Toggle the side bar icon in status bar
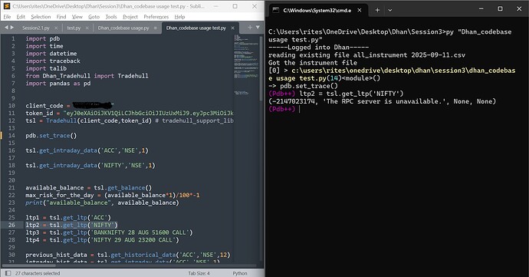The image size is (529, 277). (x=8, y=273)
